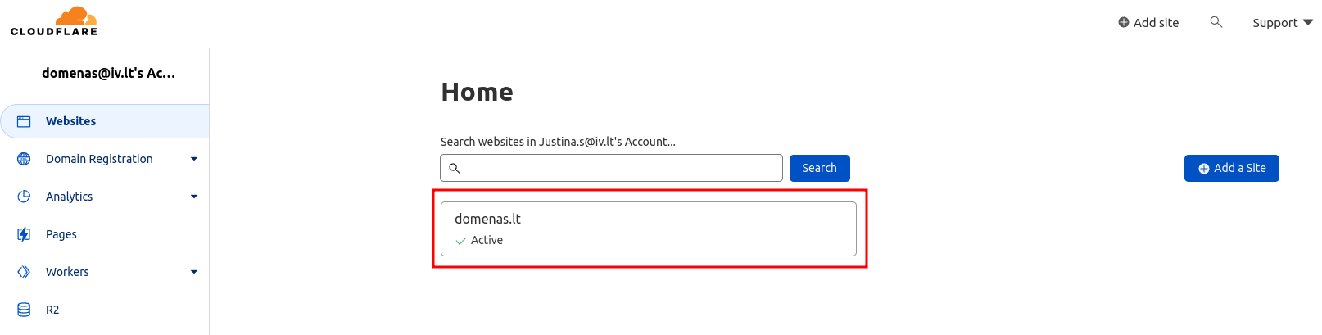Image resolution: width=1322 pixels, height=335 pixels.
Task: Click the plus icon beside Add site
Action: (1124, 23)
